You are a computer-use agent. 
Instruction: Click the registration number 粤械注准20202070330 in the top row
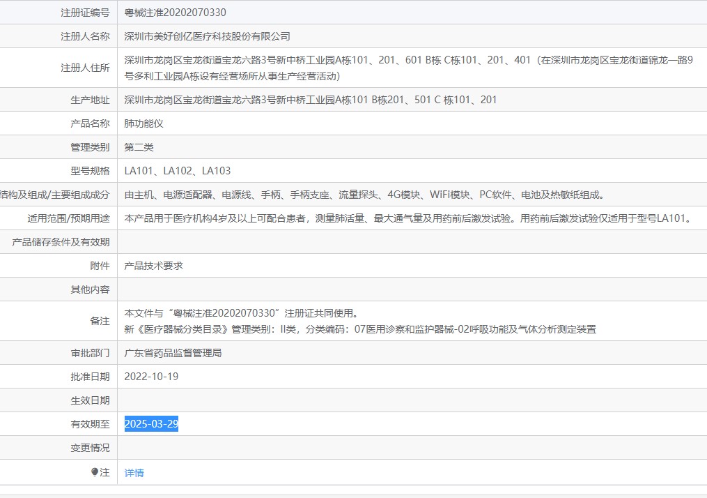coord(175,13)
